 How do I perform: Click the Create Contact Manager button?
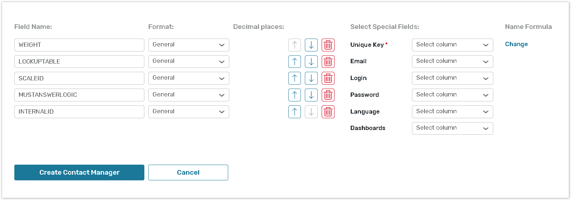pos(79,172)
